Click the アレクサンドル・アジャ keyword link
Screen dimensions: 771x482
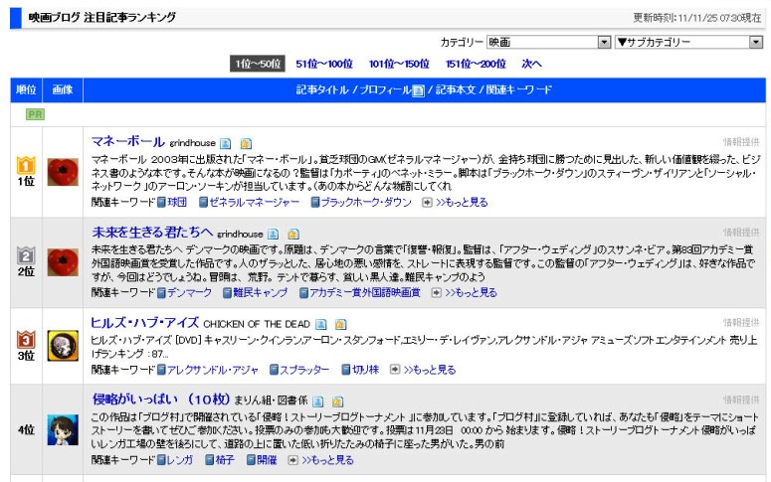(x=213, y=370)
